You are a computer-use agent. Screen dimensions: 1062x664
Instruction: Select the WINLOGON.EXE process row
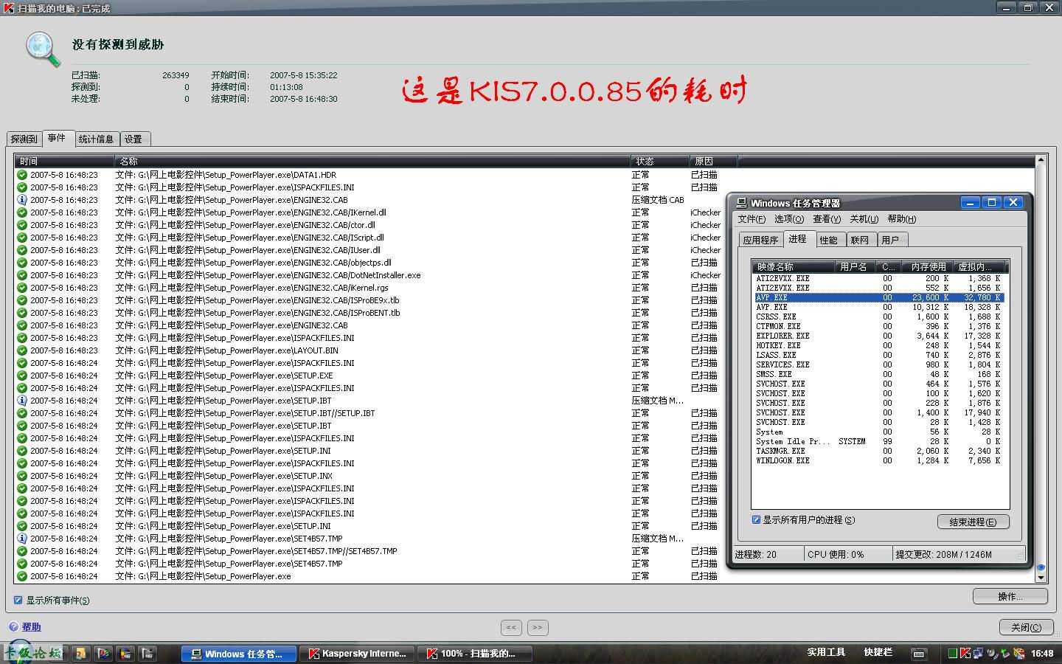coord(879,460)
